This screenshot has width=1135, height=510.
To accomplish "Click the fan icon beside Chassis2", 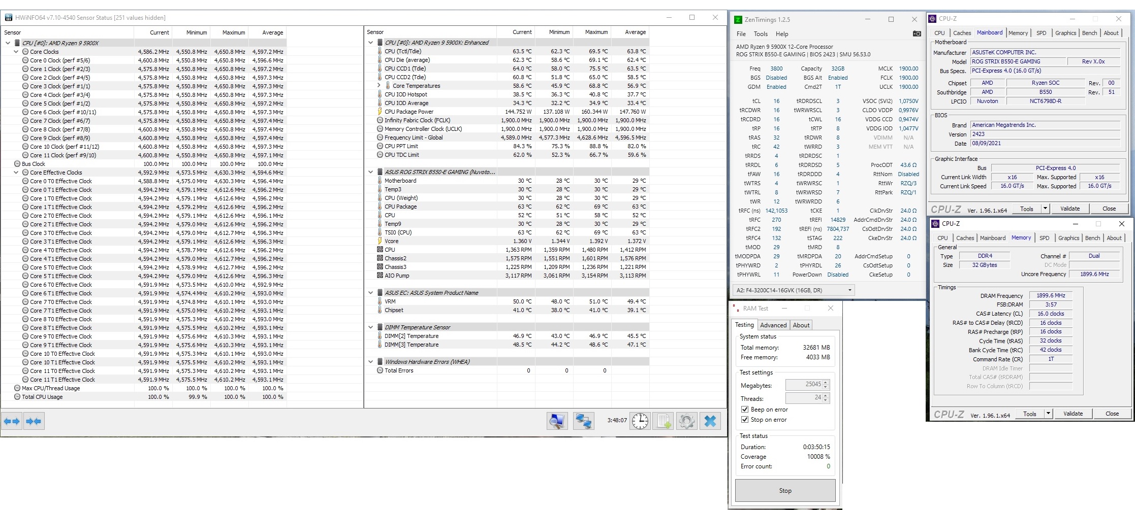I will [380, 258].
